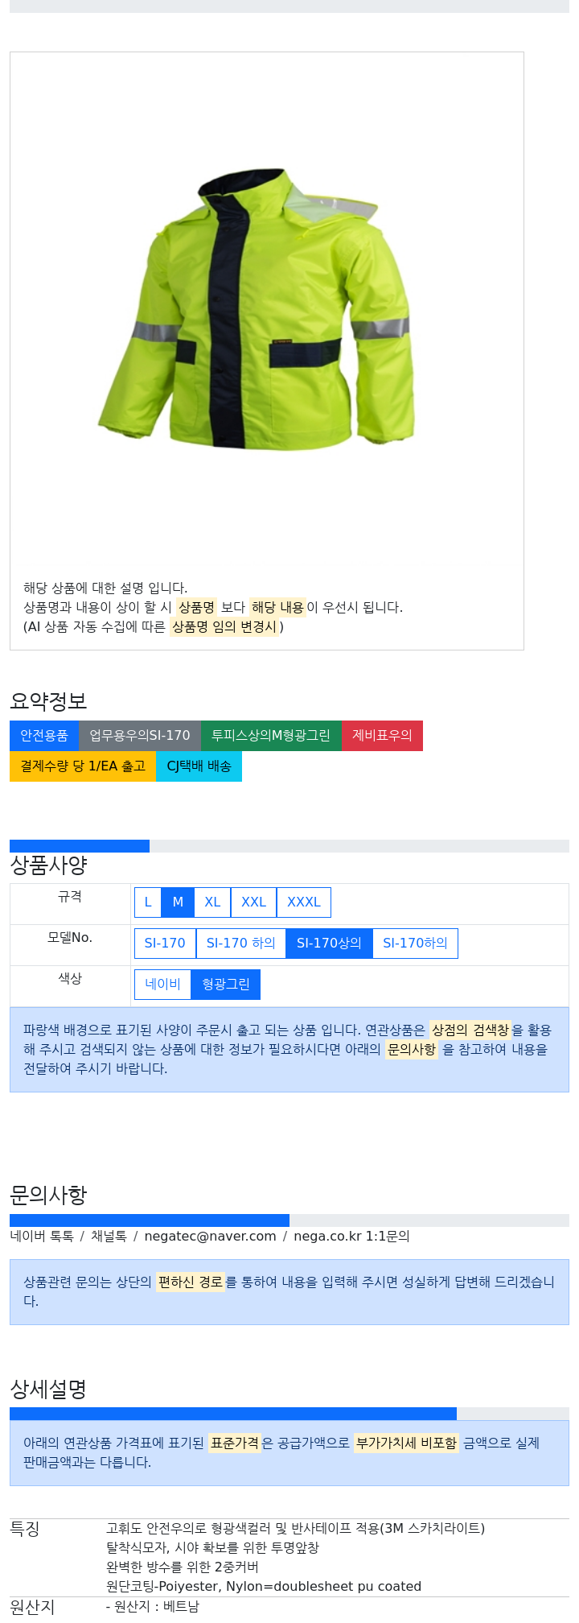Select 네이비 color option
The image size is (579, 1623).
tap(162, 985)
